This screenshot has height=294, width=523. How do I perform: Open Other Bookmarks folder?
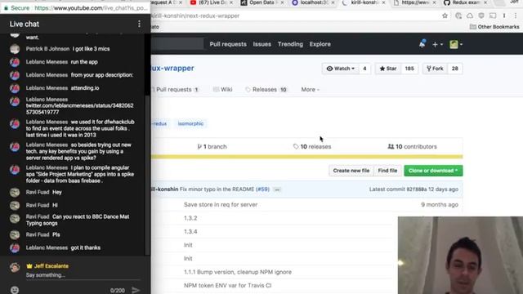[494, 27]
